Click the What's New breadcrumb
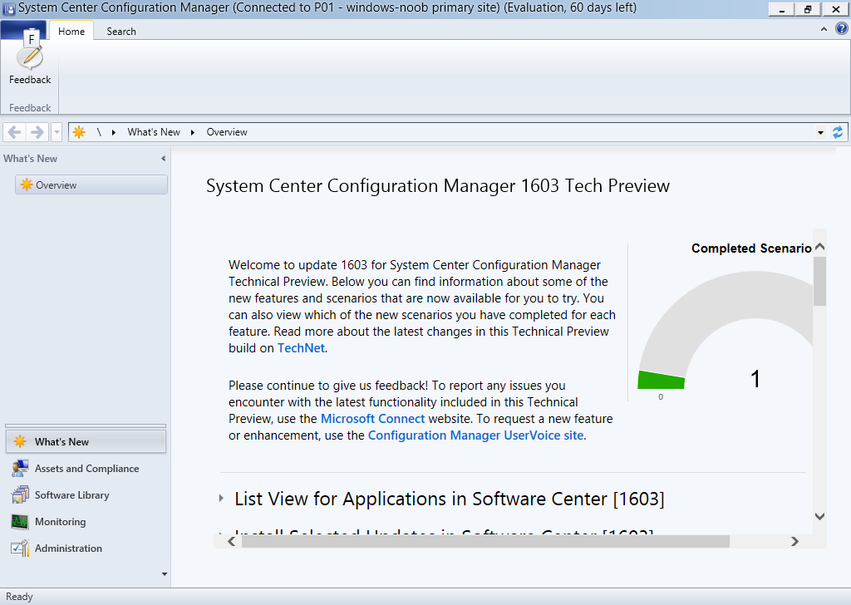Screen dimensions: 851x605 click(x=154, y=132)
